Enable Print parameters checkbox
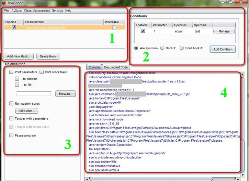249x181 pixels. click(x=12, y=72)
